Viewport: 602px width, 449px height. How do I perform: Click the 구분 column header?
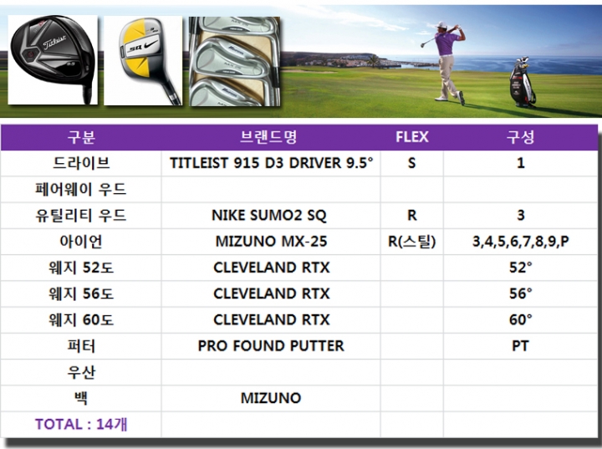point(81,137)
